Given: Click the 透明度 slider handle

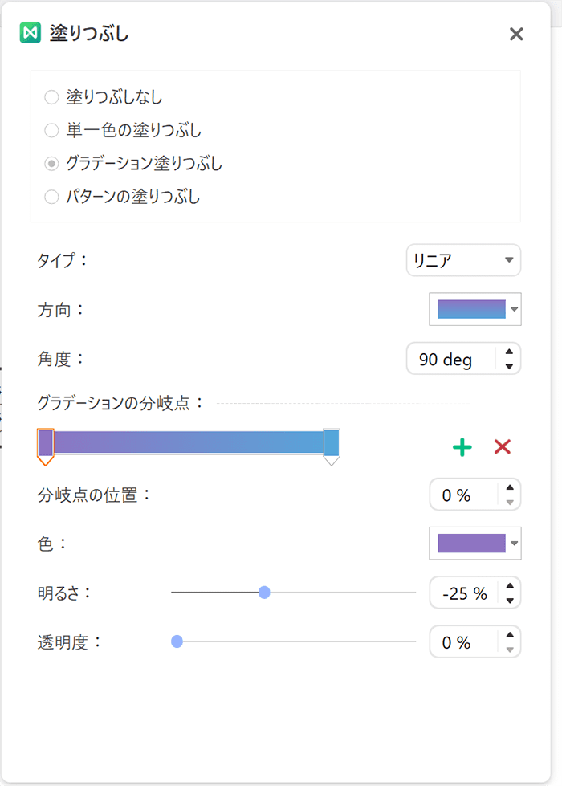Looking at the screenshot, I should point(177,641).
